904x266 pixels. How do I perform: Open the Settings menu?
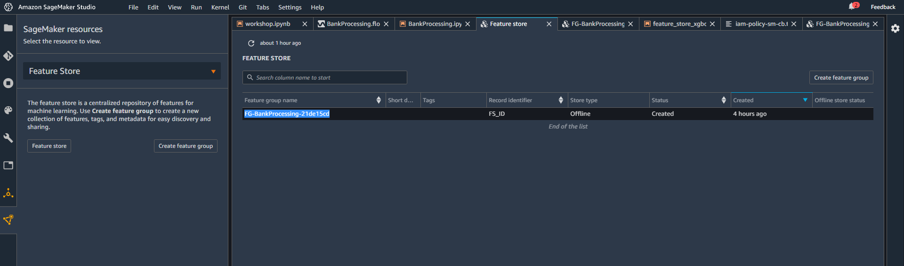[x=290, y=7]
